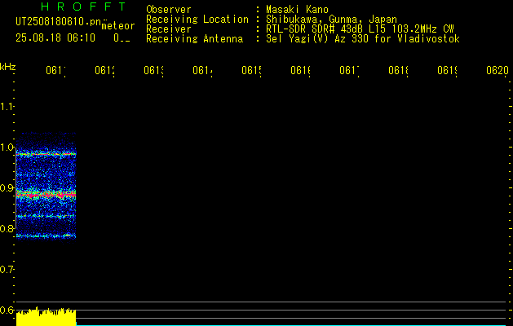
Task: Click the 0.7 kHz axis label
Action: click(x=7, y=270)
